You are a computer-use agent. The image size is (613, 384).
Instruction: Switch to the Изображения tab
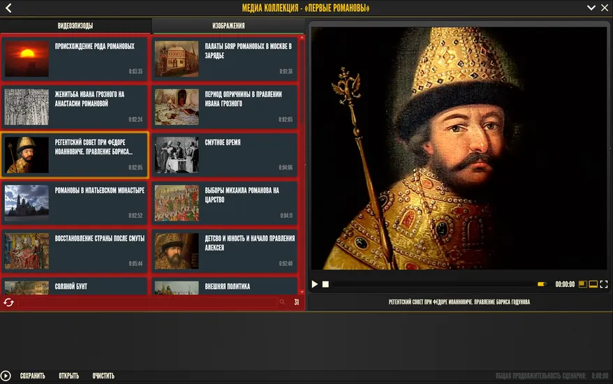(228, 26)
